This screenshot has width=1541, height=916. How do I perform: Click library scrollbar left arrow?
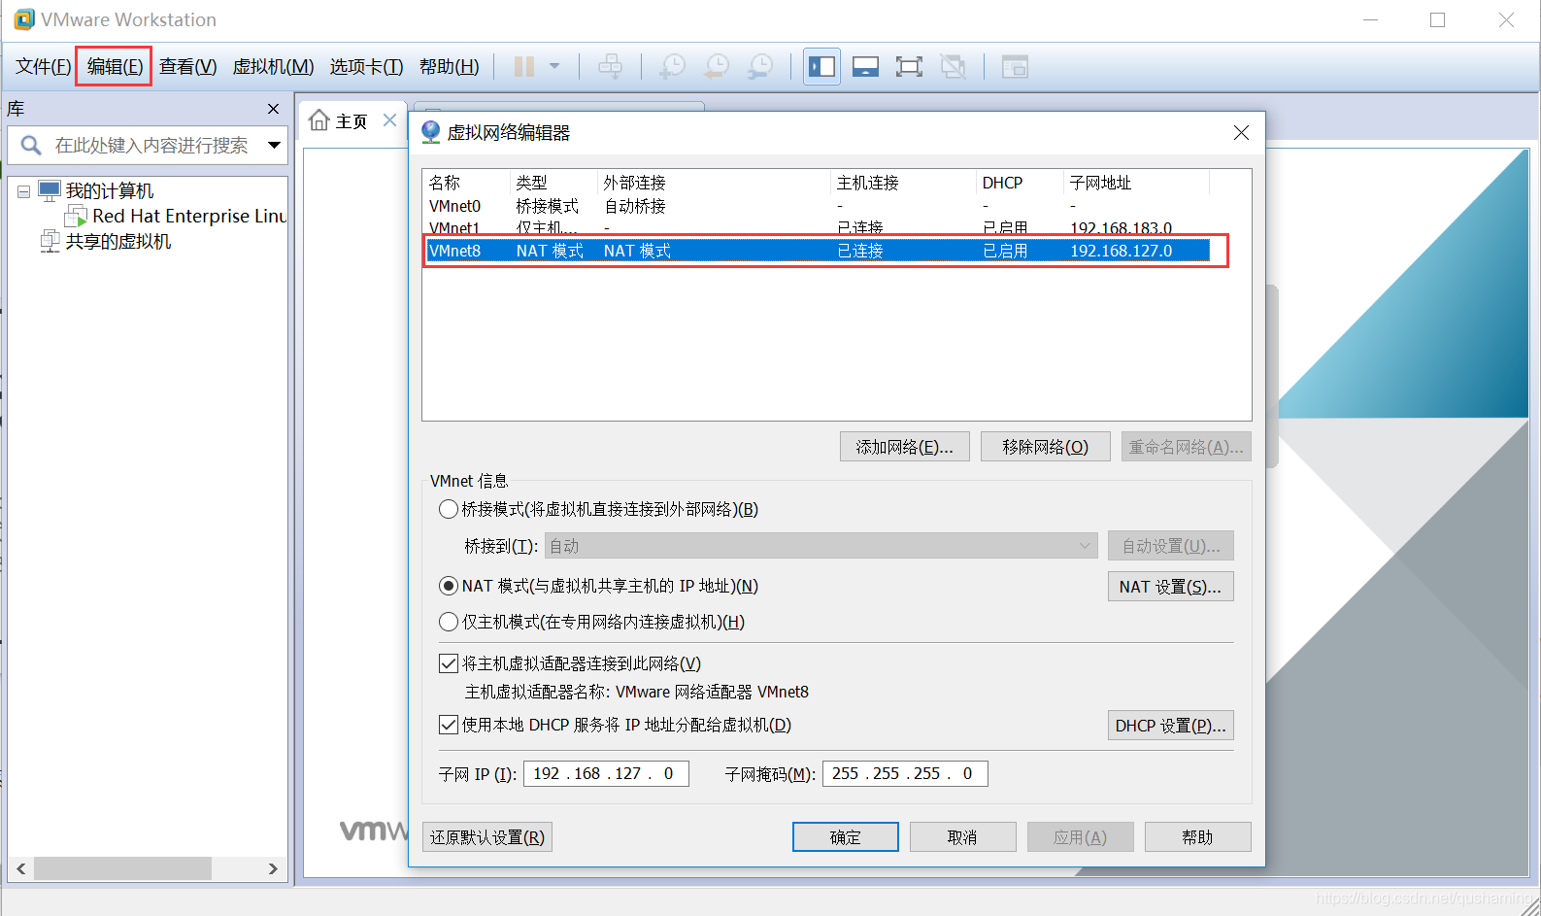tap(20, 868)
